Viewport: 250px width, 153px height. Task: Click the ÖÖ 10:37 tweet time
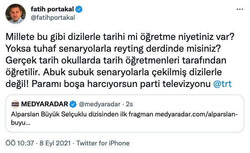pos(20,143)
